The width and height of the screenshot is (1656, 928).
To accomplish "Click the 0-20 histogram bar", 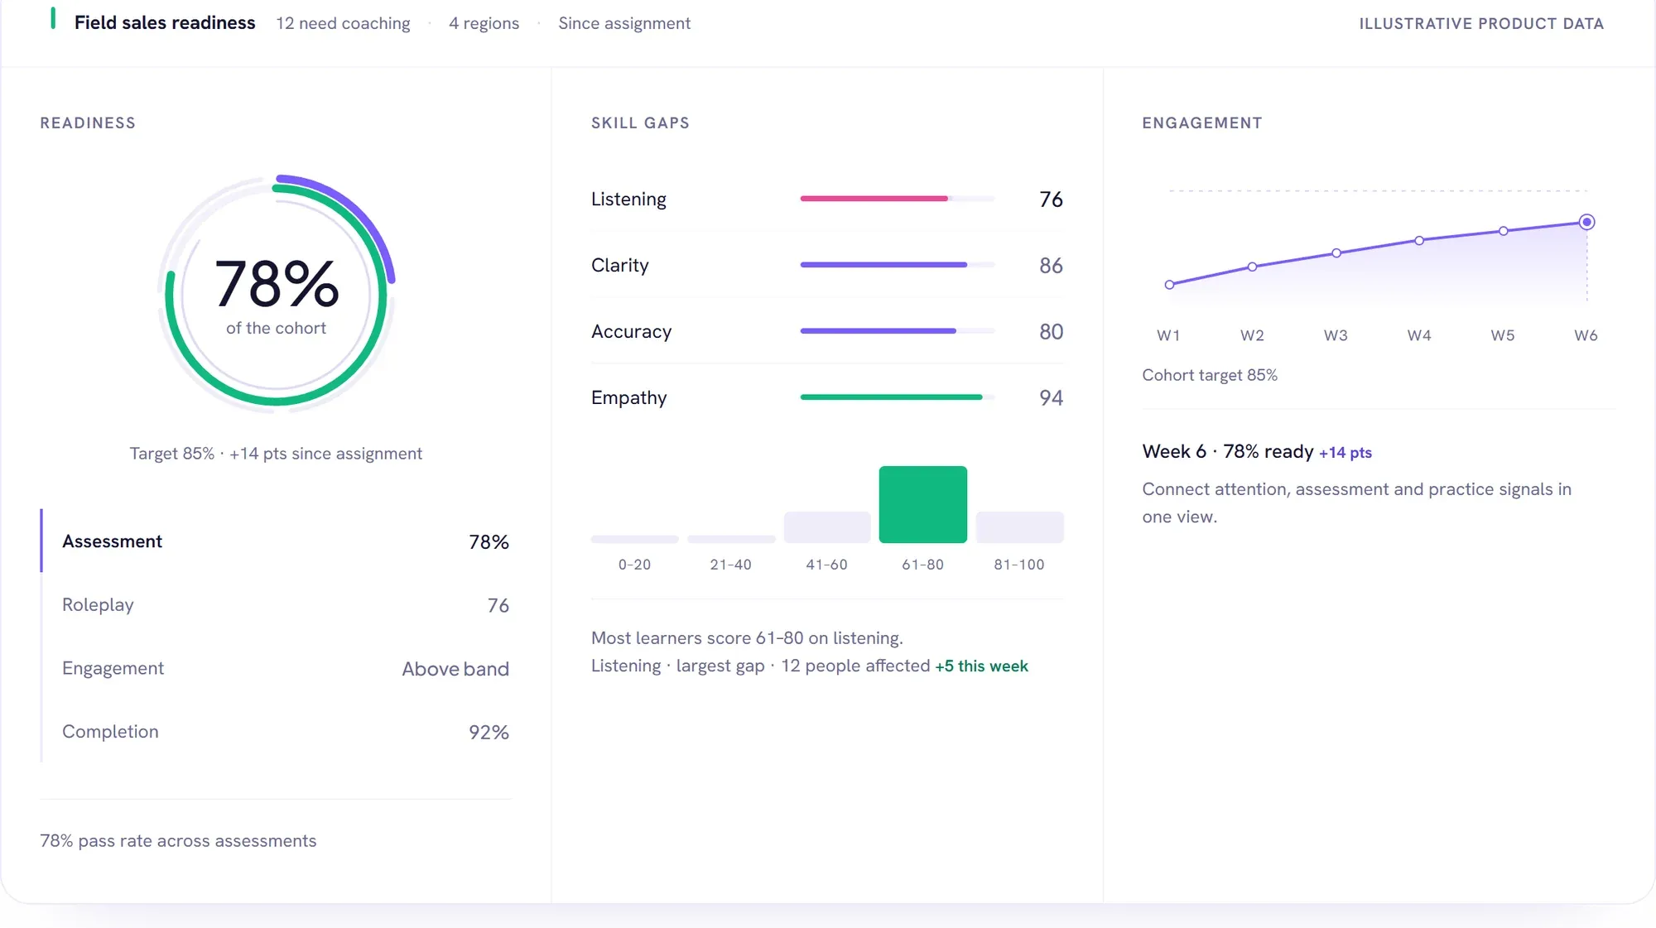I will coord(634,539).
